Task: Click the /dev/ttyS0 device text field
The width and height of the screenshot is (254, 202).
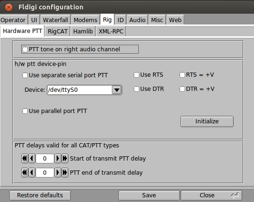Action: click(79, 90)
